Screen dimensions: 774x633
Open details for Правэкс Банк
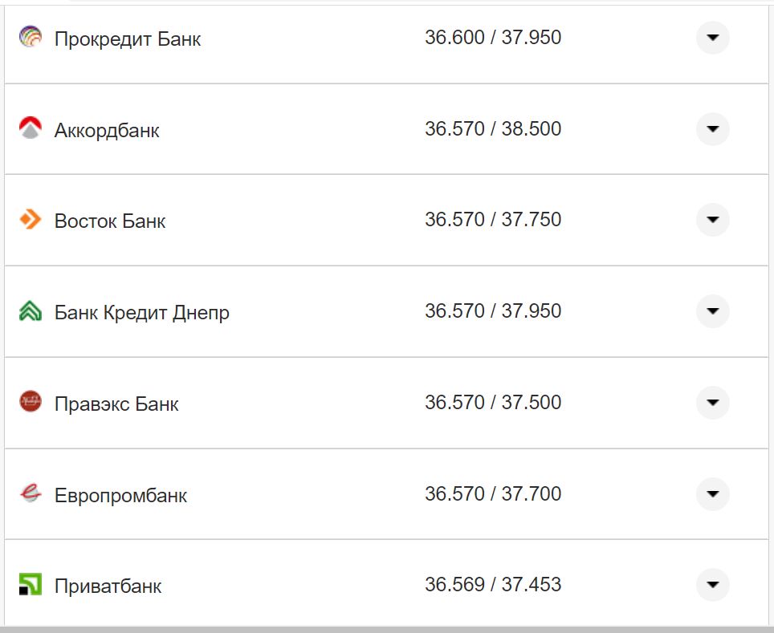point(712,403)
